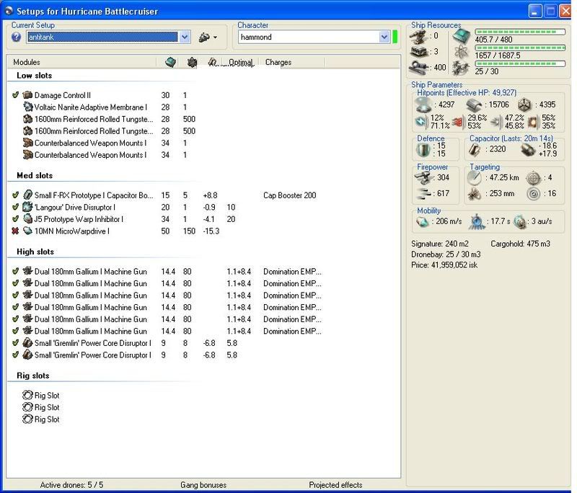577x493 pixels.
Task: Toggle J5 Prototype Warp Inhibitor active checkmark
Action: click(15, 219)
